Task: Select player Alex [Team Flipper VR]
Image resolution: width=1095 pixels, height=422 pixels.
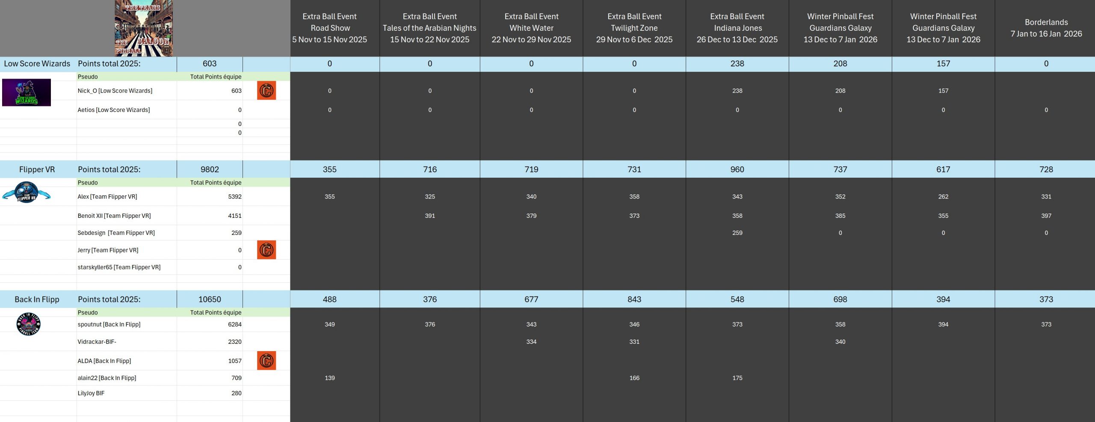Action: 107,196
